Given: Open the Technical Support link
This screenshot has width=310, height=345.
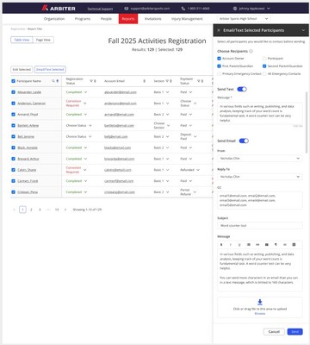Looking at the screenshot, I should click(100, 9).
